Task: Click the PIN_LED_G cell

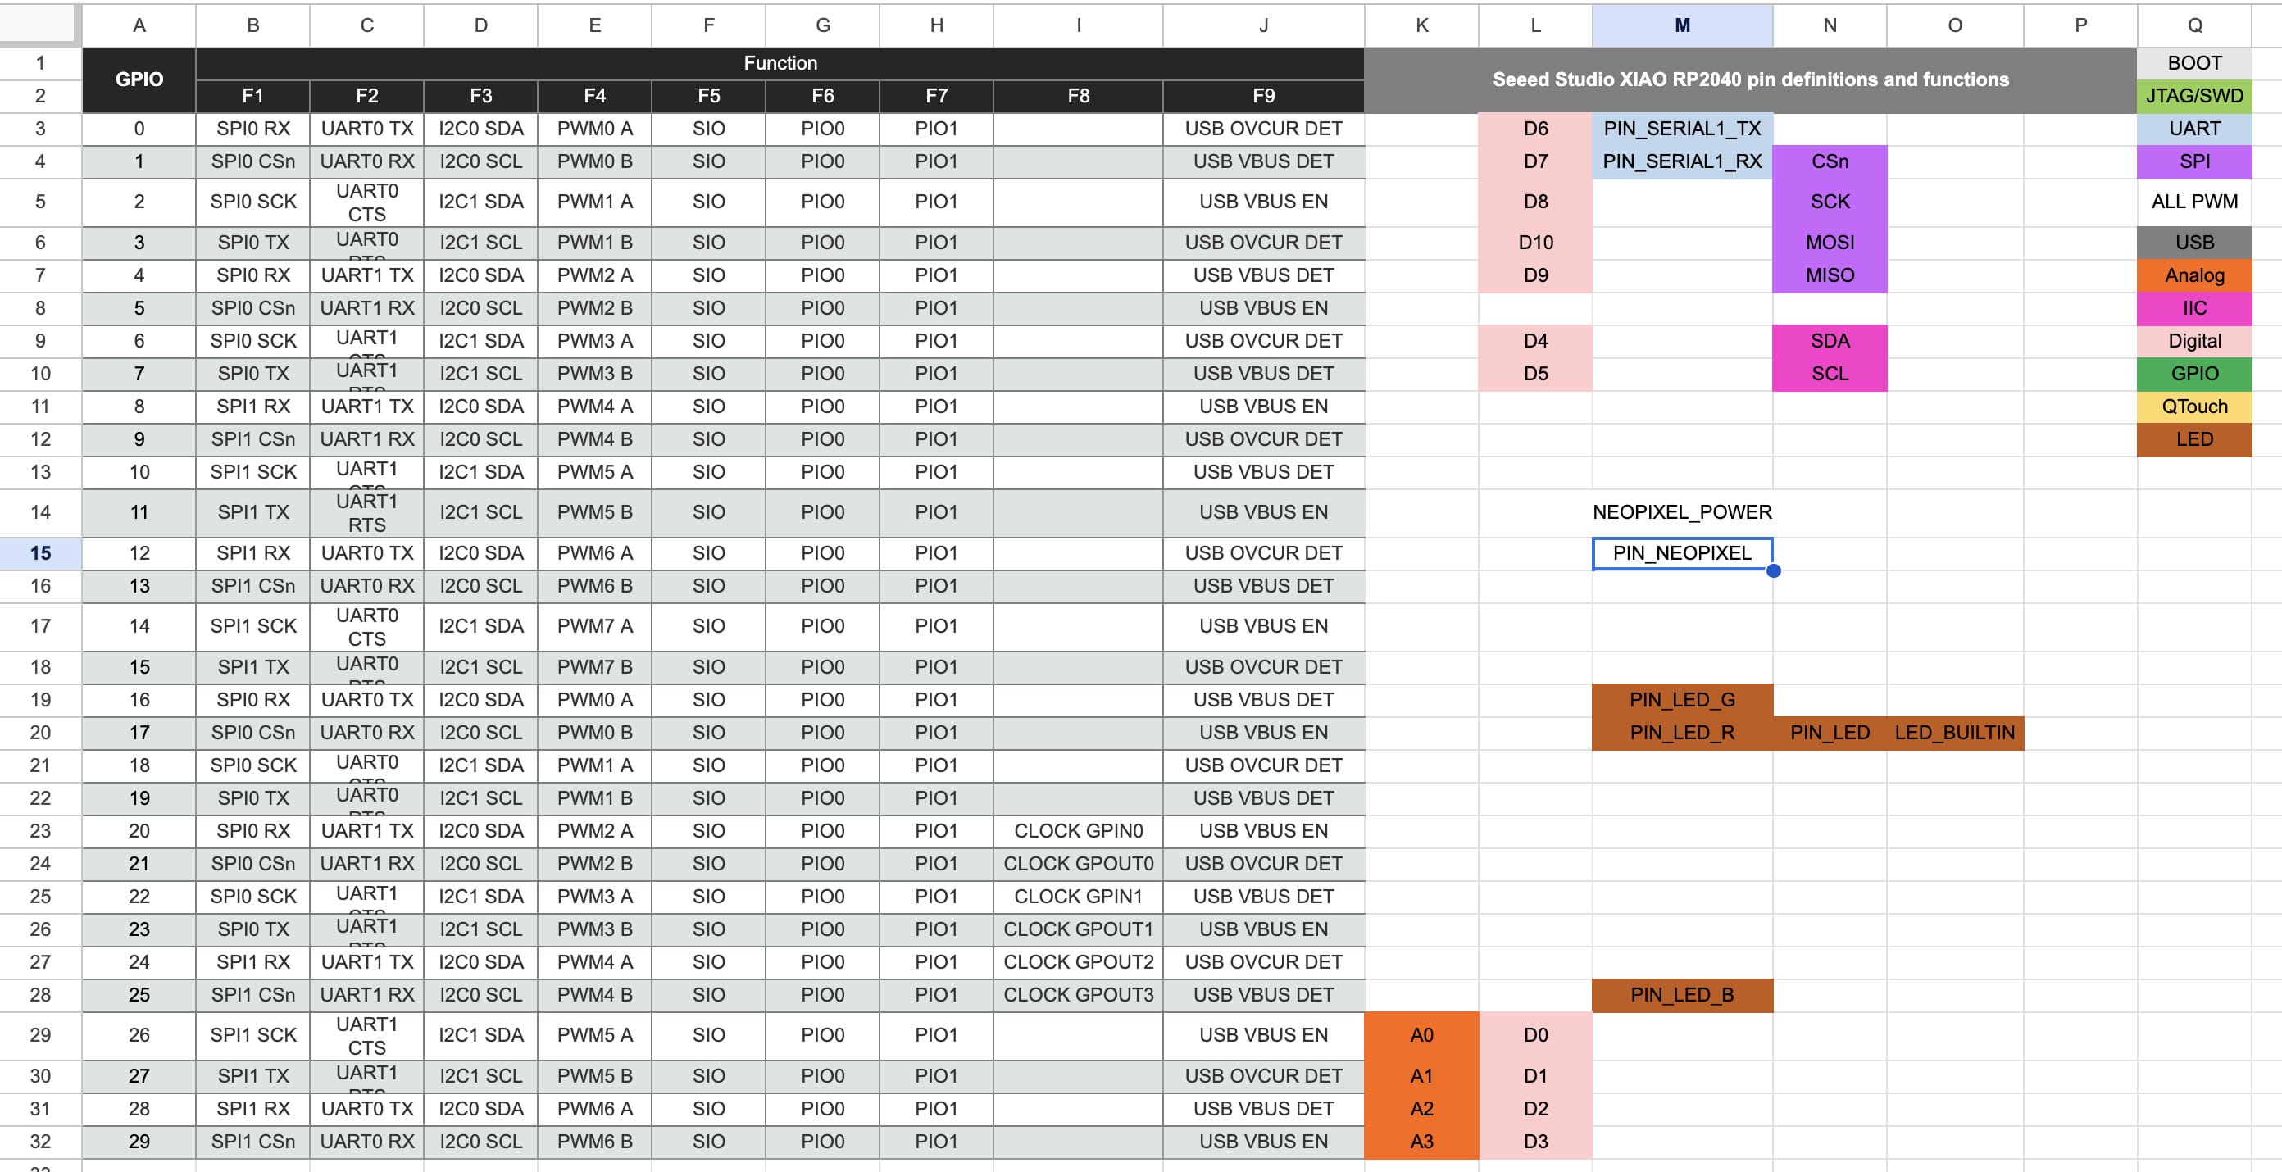Action: [x=1681, y=701]
